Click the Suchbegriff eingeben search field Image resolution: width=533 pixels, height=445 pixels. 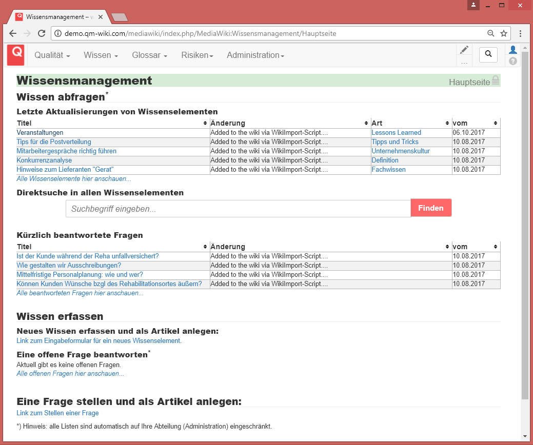[x=238, y=209]
